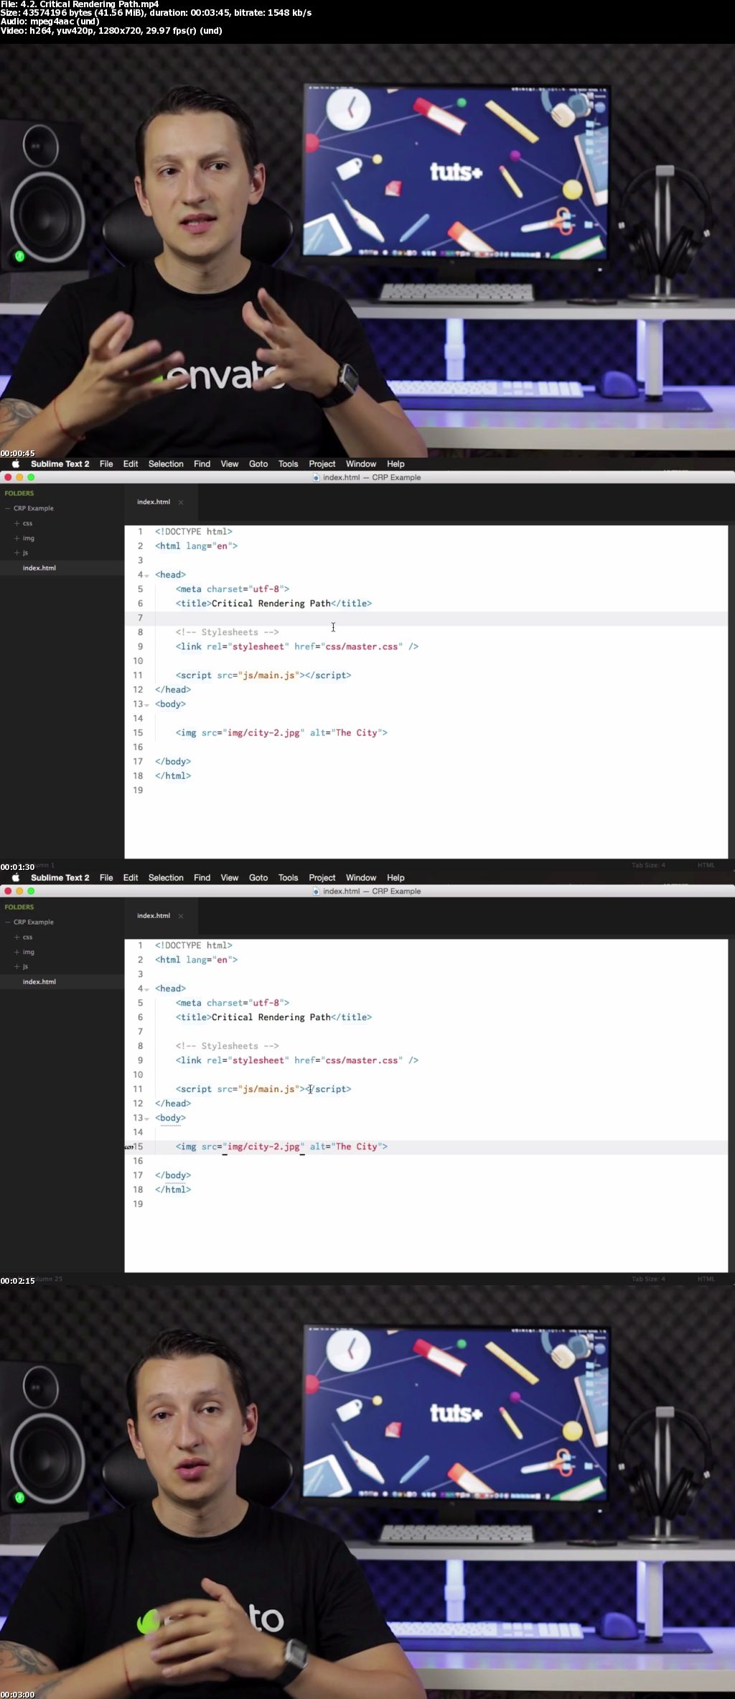This screenshot has height=1699, width=735.
Task: Expand js folder in the 00:01:30 frame
Action: tap(17, 553)
